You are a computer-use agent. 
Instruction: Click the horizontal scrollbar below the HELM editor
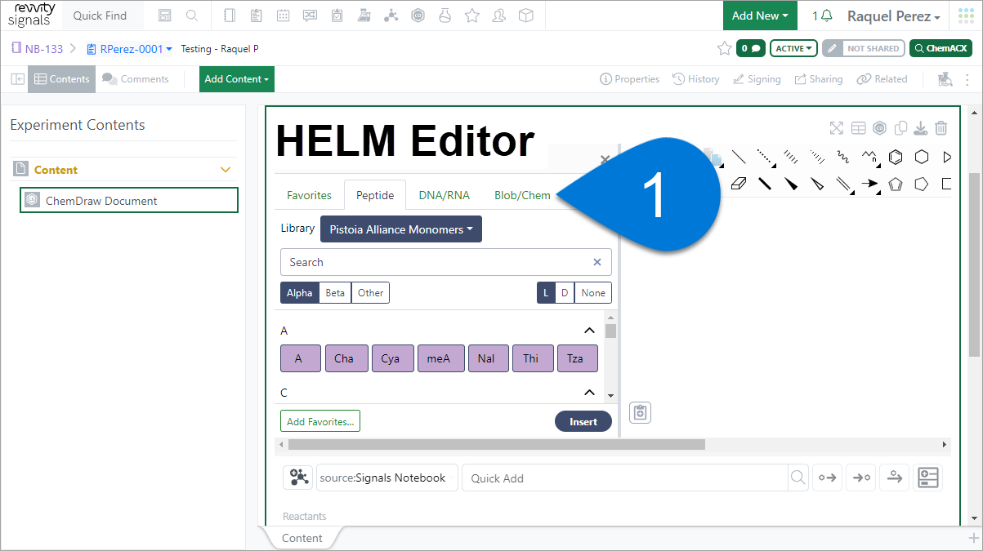(496, 445)
